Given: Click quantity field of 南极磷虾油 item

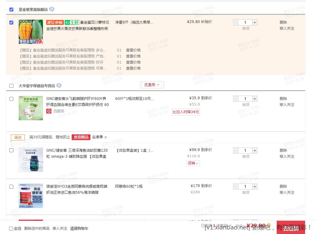Looking at the screenshot, I should click(x=245, y=186).
